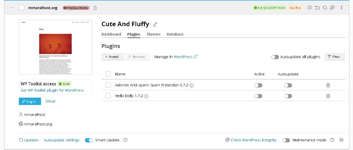Click the Cute And Fluffy site title
Viewport: 353px width, 150px height.
pos(125,24)
